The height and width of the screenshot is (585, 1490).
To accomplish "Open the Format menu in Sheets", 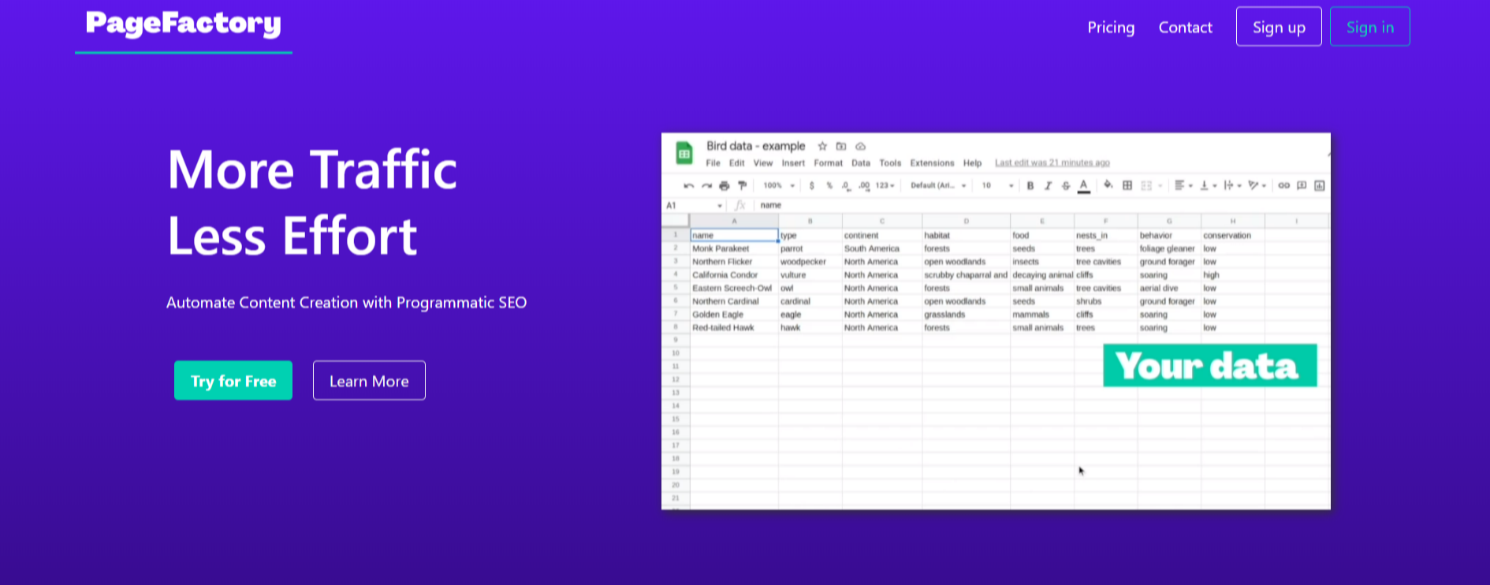I will pyautogui.click(x=828, y=163).
